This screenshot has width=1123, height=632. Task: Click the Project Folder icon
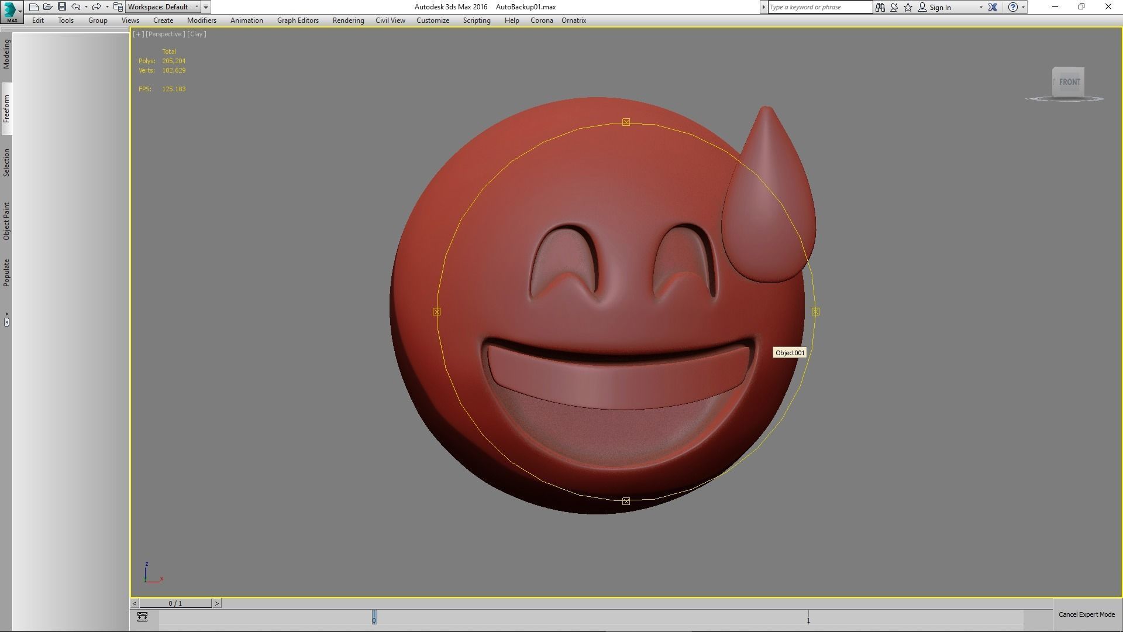click(118, 7)
